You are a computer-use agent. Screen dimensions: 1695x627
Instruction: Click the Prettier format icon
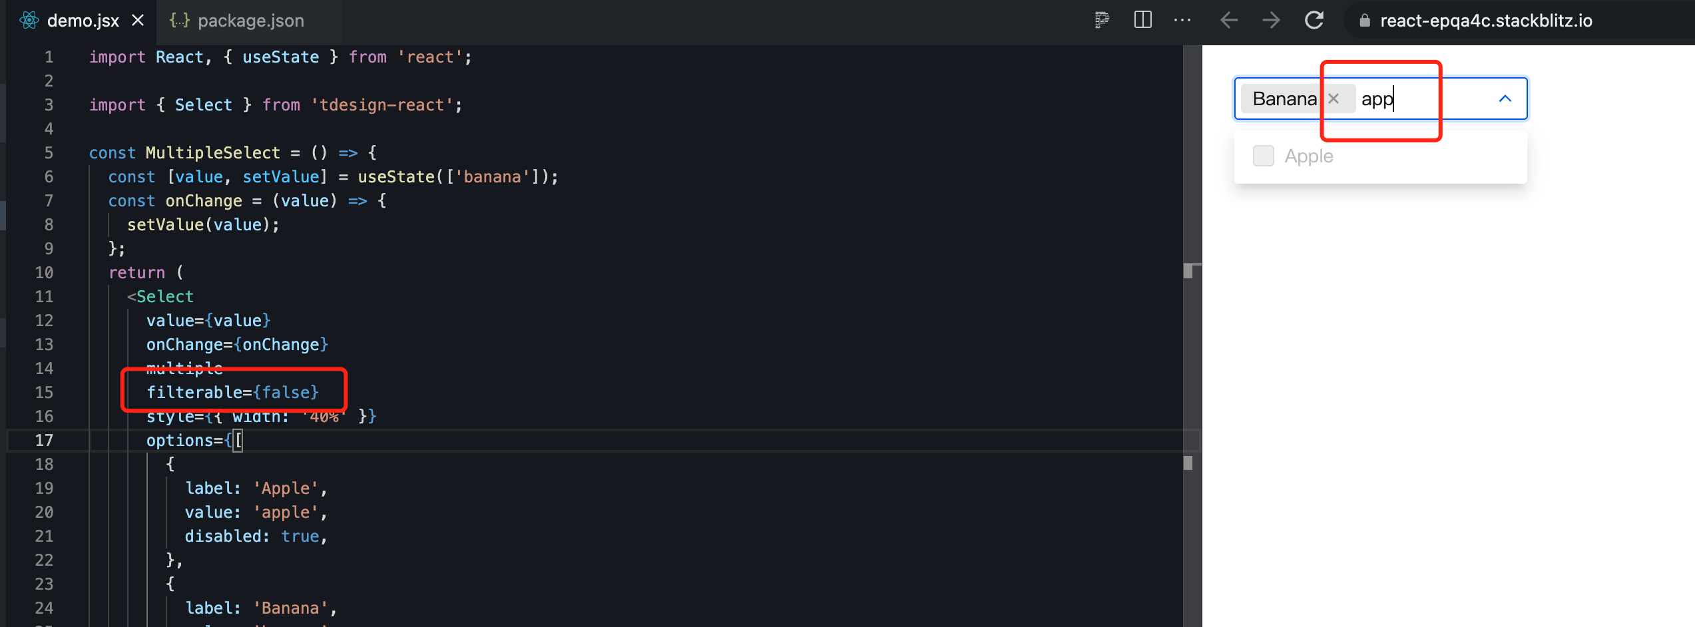[x=1101, y=20]
